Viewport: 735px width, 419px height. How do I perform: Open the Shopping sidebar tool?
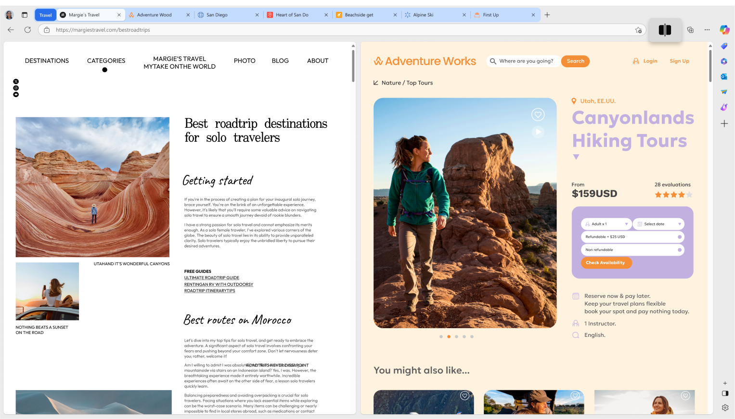pyautogui.click(x=724, y=46)
